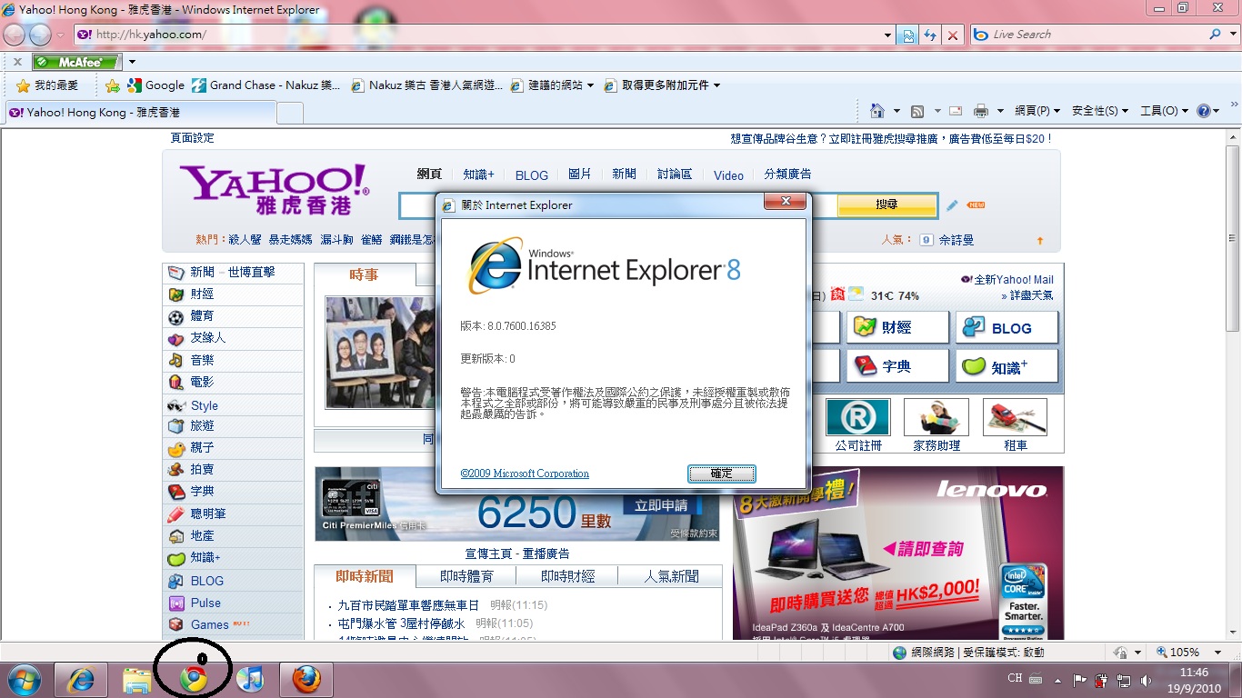Select the Yahoo! Hong Kong browser tab

click(139, 113)
